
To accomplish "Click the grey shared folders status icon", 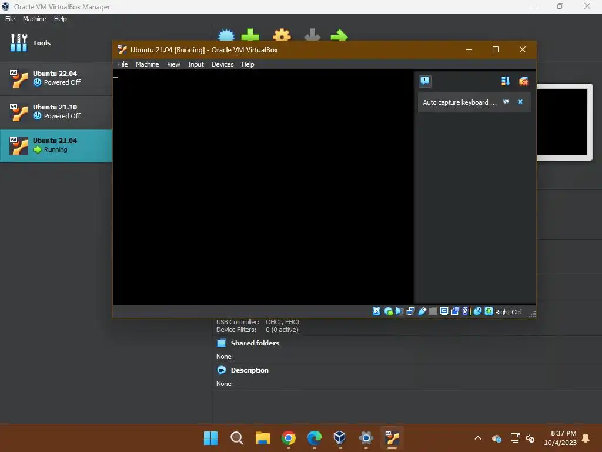I will [x=433, y=311].
